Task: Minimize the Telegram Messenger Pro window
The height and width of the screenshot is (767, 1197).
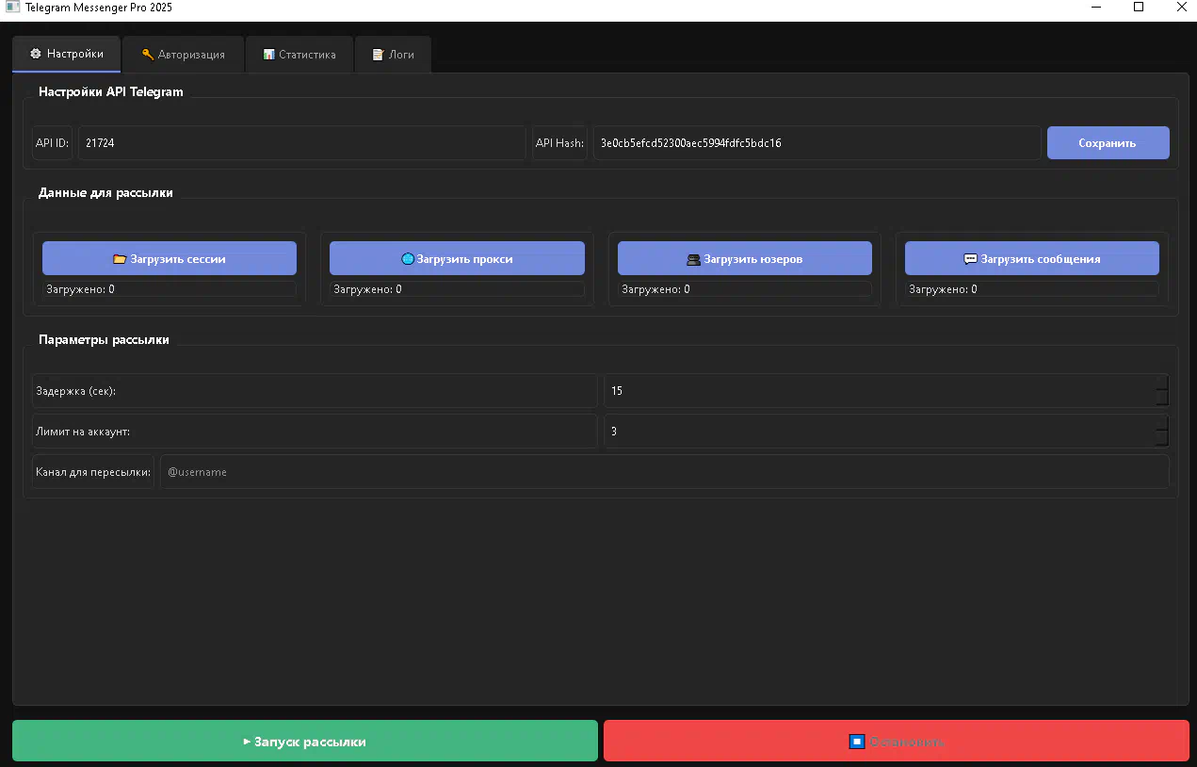Action: coord(1095,7)
